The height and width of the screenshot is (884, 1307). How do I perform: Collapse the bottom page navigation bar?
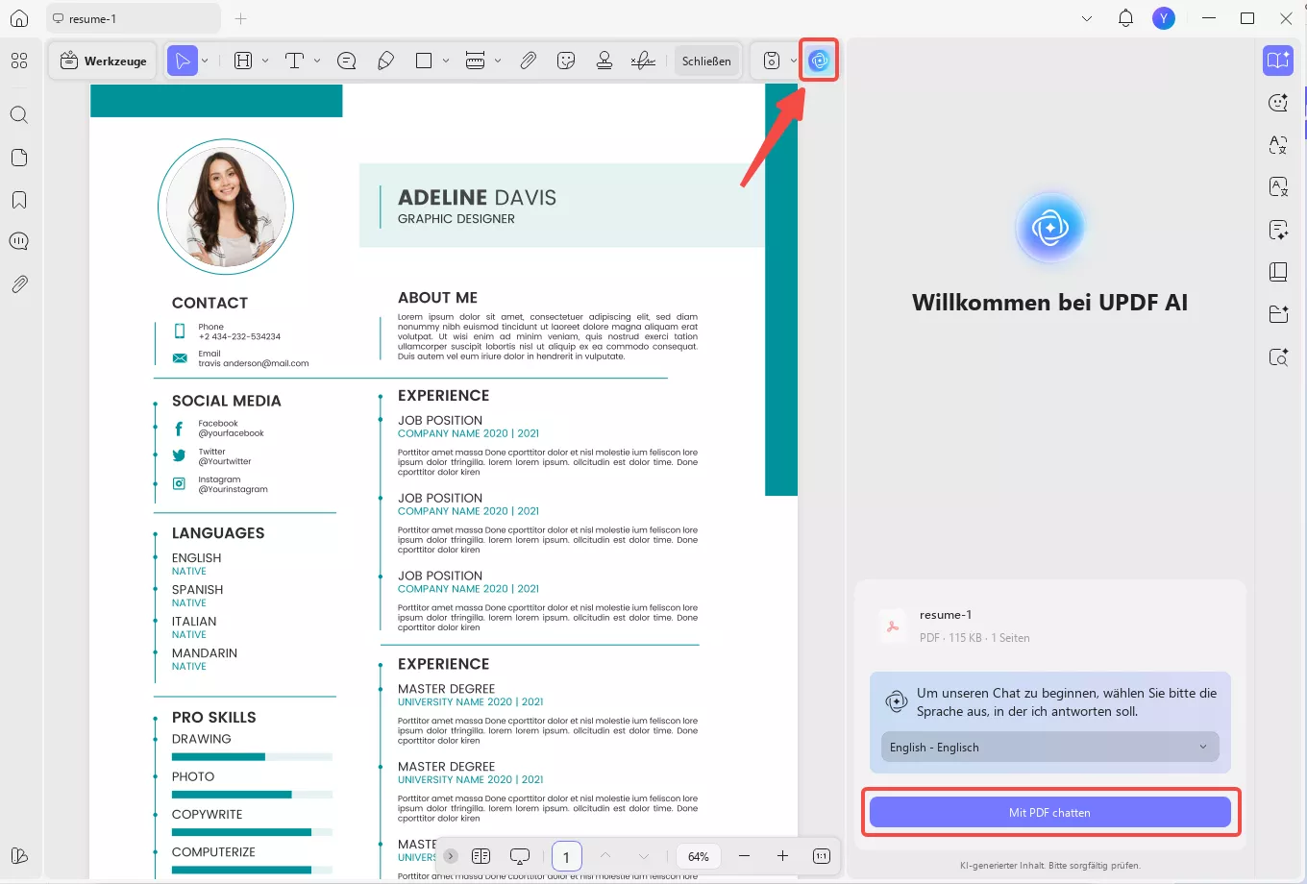tap(450, 856)
